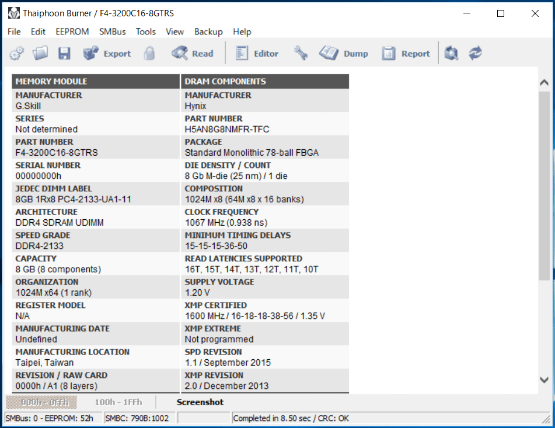Click the DDR4 SDRAM UDIMM value
This screenshot has height=428, width=555.
[x=60, y=223]
